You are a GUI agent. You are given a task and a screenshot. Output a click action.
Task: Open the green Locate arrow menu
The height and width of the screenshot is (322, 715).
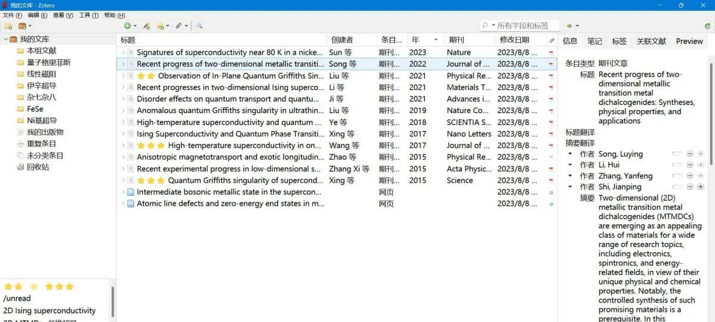(x=570, y=26)
